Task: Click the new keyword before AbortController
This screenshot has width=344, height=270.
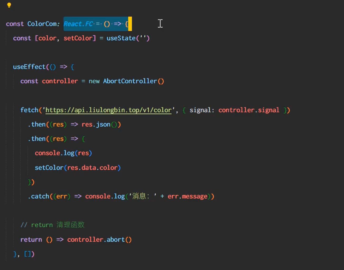Action: 94,81
